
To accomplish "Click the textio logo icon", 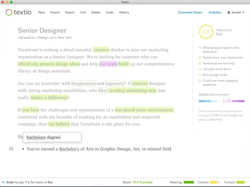I will [9, 12].
